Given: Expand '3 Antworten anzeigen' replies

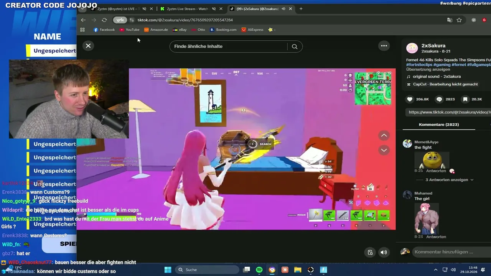Looking at the screenshot, I should [449, 180].
